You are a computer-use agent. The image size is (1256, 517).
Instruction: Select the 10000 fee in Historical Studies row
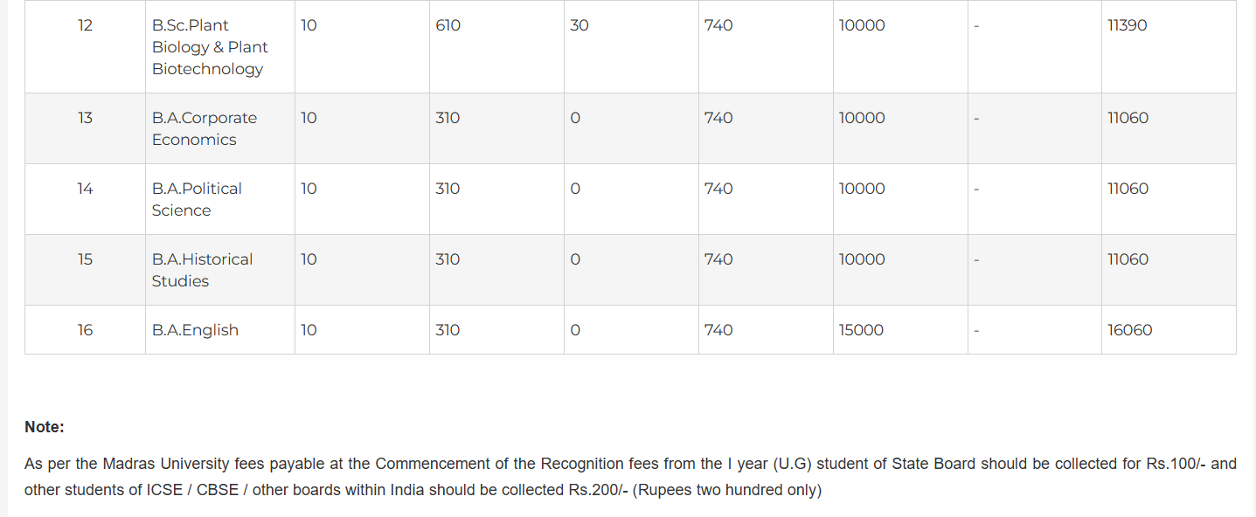click(x=862, y=259)
